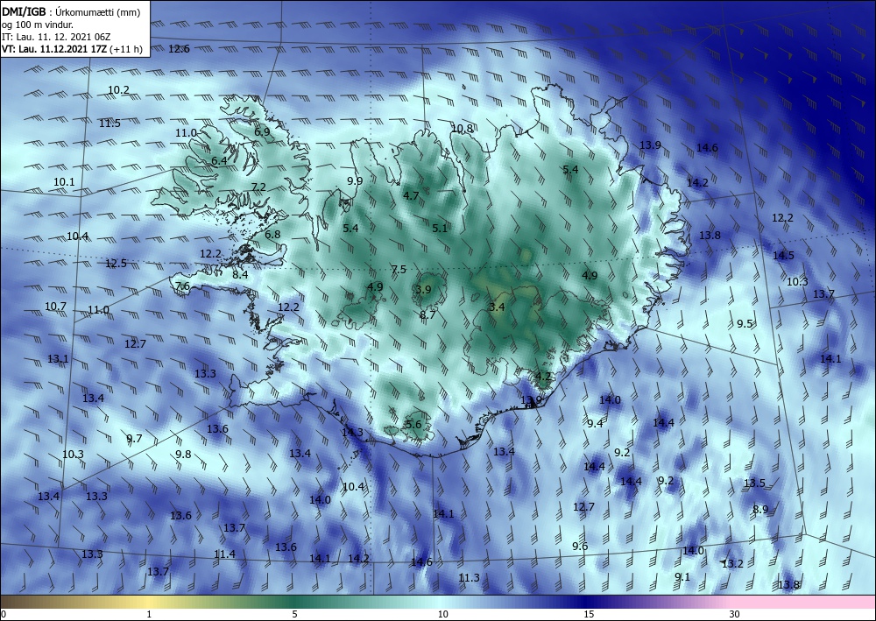
Task: Click the 6.9 value over Westfjords
Action: pyautogui.click(x=262, y=132)
